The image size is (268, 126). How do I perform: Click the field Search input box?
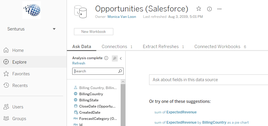pos(95,71)
